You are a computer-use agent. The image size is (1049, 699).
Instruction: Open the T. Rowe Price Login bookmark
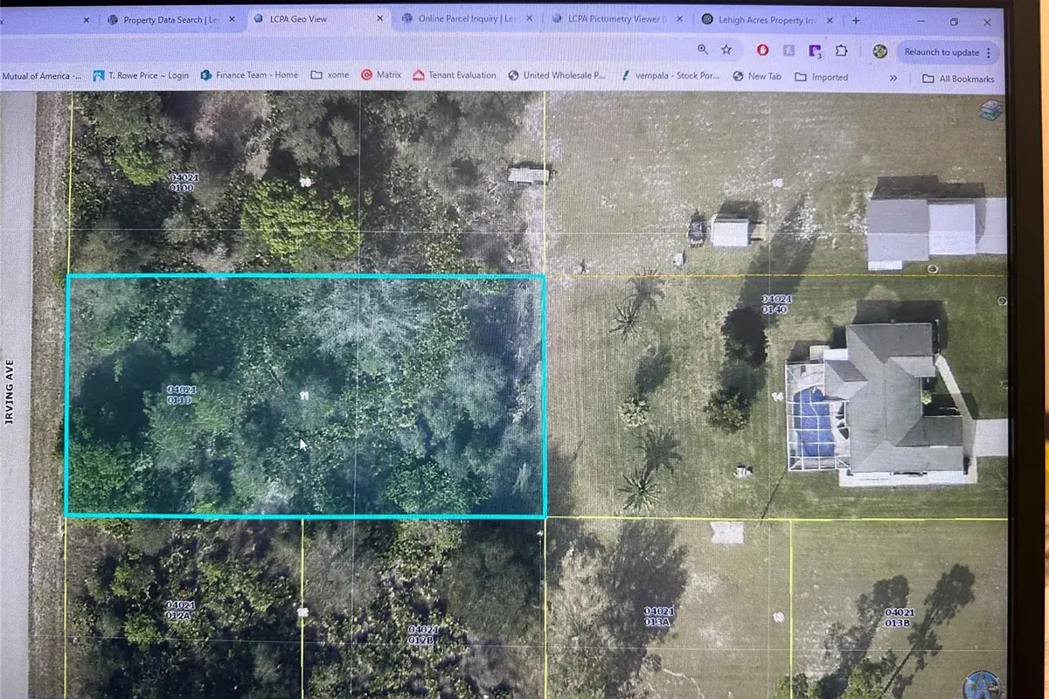(141, 76)
